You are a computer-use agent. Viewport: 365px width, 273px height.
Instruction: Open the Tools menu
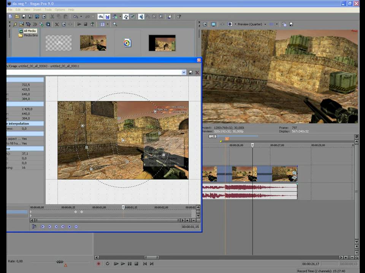(48, 10)
